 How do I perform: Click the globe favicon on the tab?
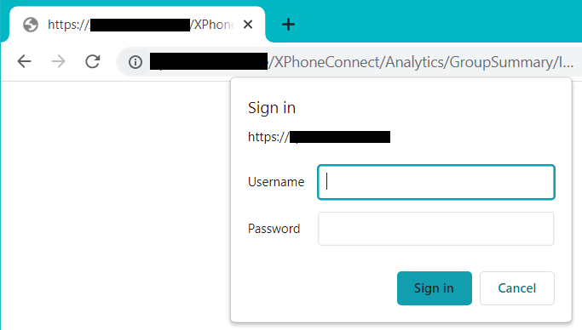(x=31, y=25)
